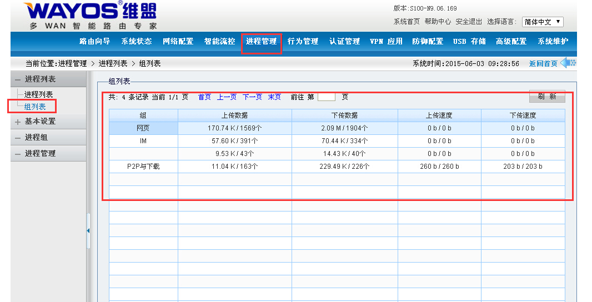The width and height of the screenshot is (592, 302).
Task: Click the page number input field
Action: pos(326,97)
